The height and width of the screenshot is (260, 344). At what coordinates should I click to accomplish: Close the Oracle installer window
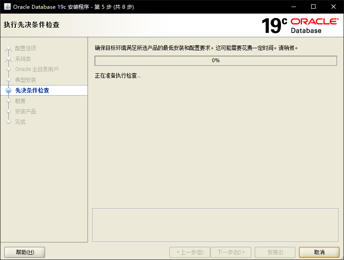pyautogui.click(x=333, y=7)
